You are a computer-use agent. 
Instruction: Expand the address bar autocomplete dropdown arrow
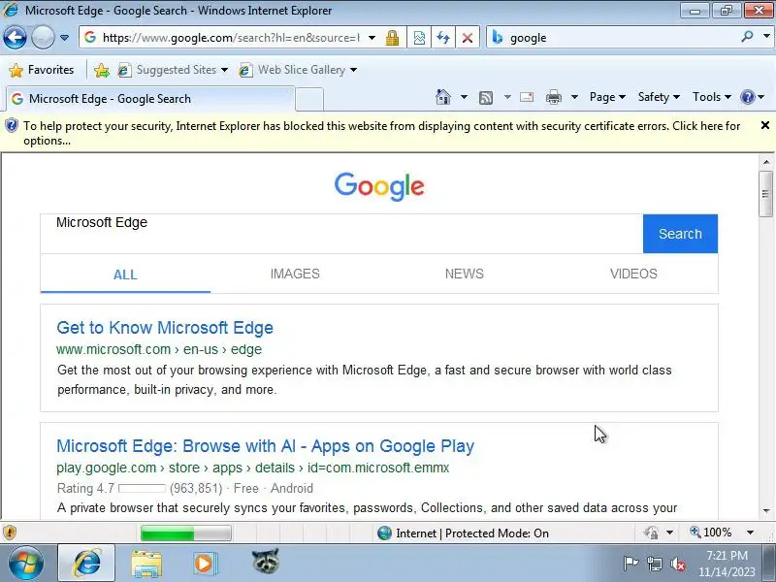click(x=372, y=38)
